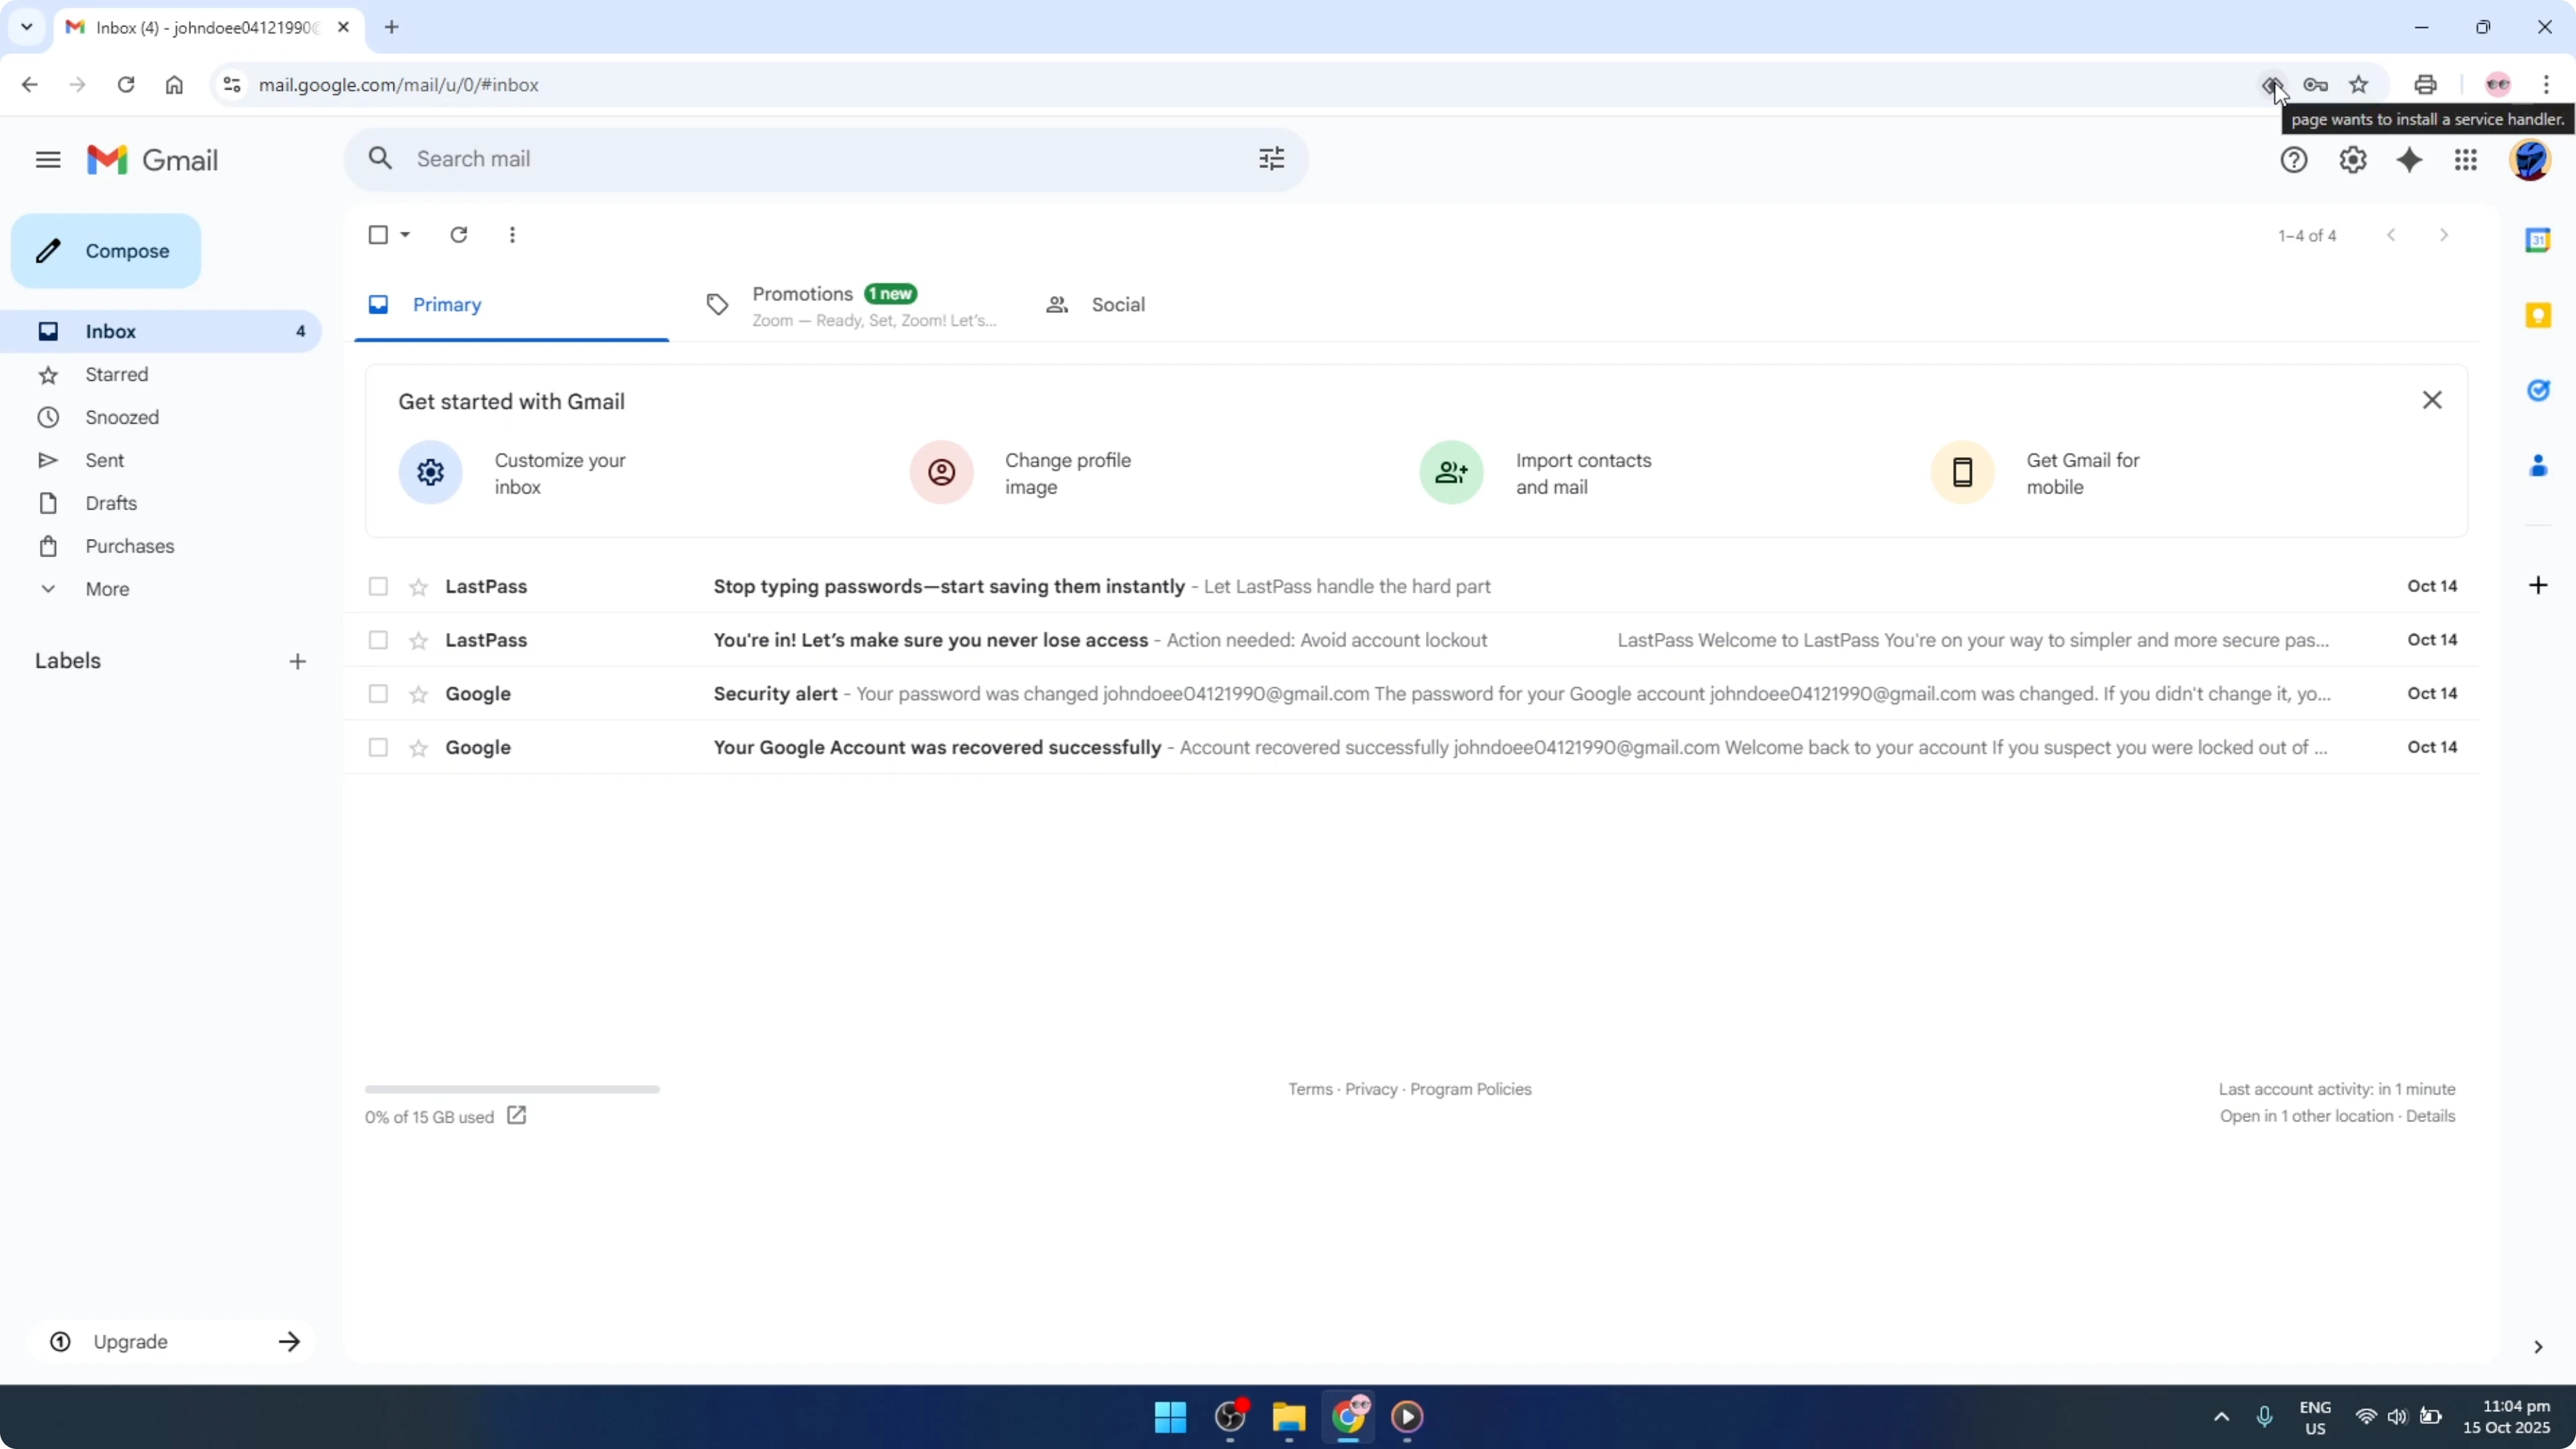Open search filter options icon
This screenshot has width=2576, height=1449.
click(x=1271, y=159)
